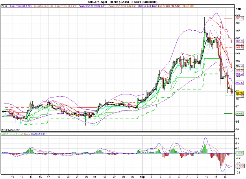Click the 97 value on the price axis
The height and width of the screenshot is (179, 246).
tap(237, 107)
